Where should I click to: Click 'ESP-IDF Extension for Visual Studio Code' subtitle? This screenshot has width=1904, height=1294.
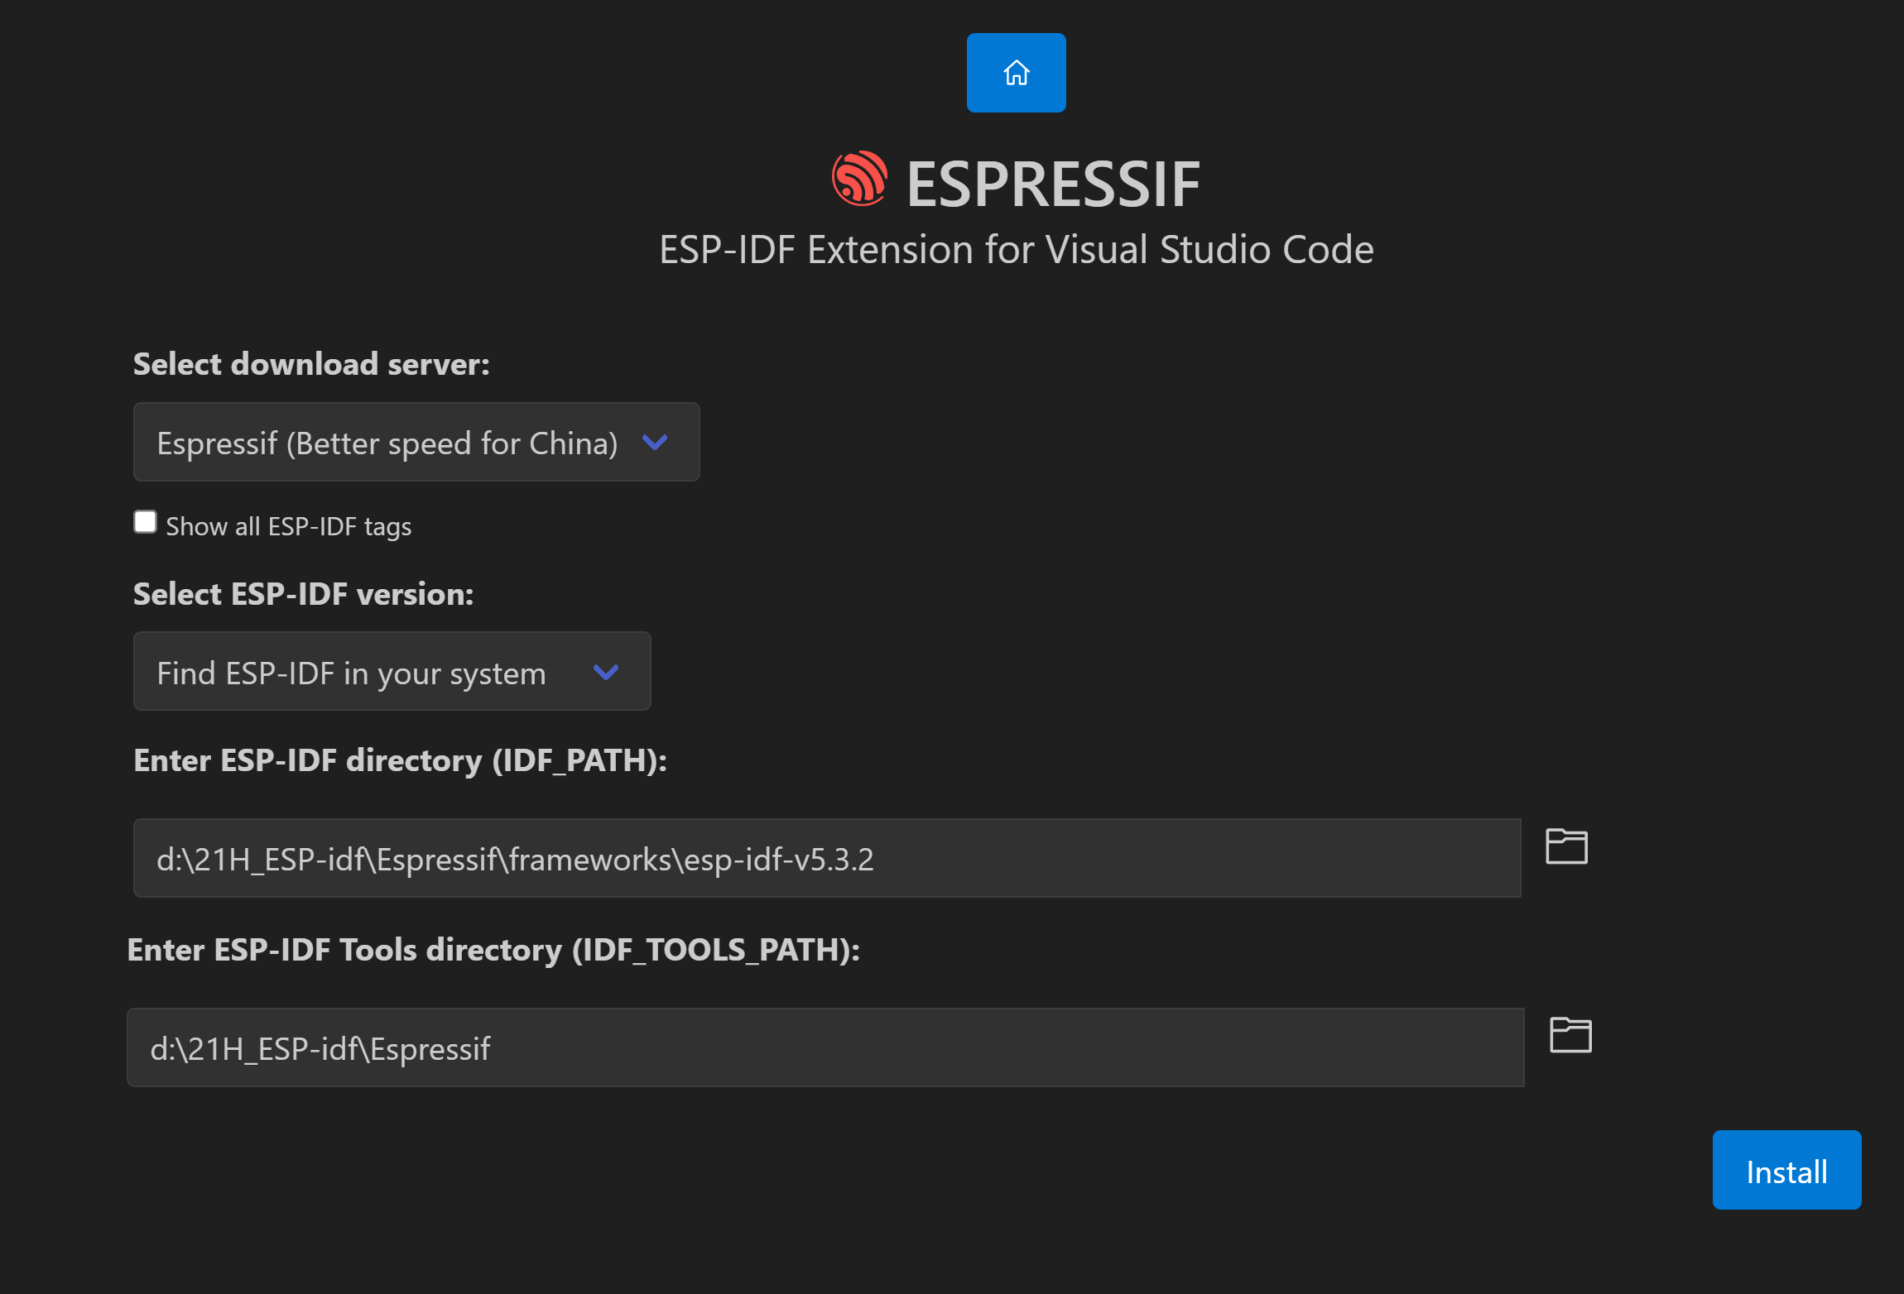click(1016, 250)
